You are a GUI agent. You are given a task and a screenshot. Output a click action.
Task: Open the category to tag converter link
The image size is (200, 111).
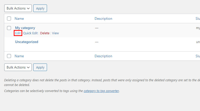101,91
